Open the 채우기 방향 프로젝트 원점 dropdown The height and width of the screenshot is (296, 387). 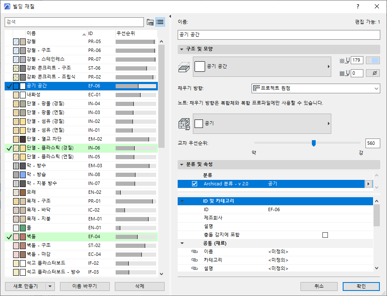pos(316,88)
